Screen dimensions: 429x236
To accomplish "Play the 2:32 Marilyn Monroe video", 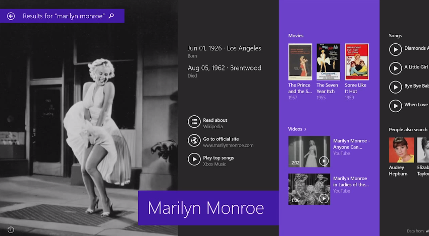I will tap(309, 151).
